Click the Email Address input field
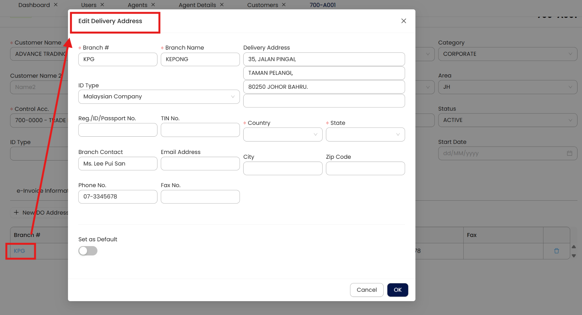Screen dimensions: 582x315 pos(200,164)
